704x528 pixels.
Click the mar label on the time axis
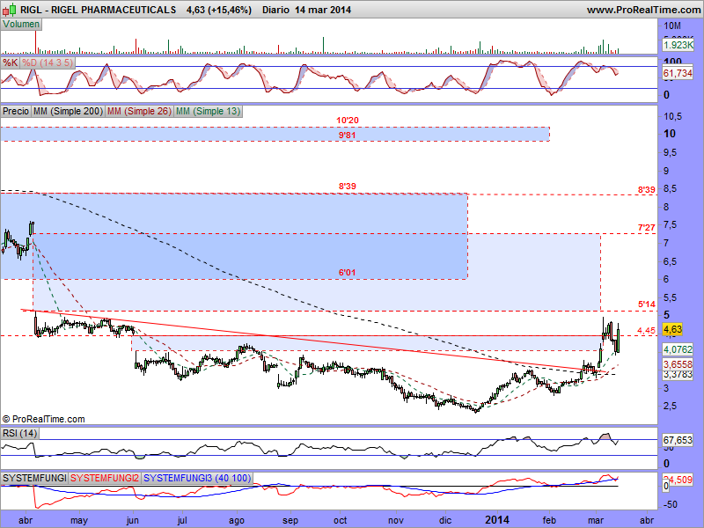click(596, 520)
